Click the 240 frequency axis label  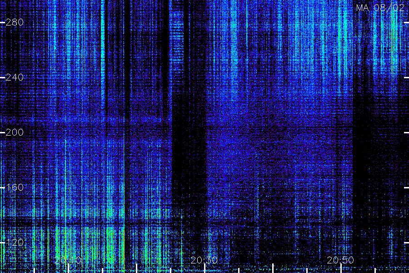pyautogui.click(x=15, y=77)
